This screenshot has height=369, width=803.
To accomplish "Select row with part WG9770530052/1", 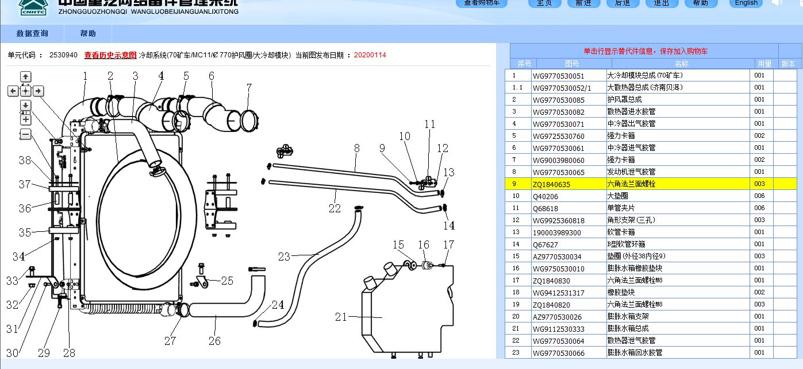I will [x=651, y=87].
